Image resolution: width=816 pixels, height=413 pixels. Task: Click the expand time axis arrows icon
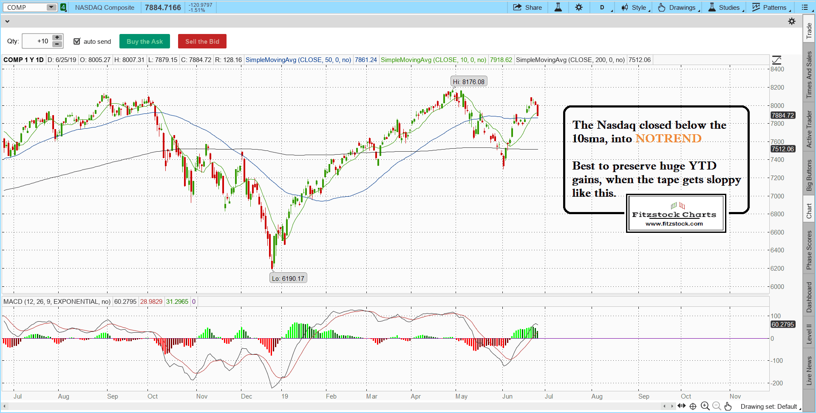point(682,406)
